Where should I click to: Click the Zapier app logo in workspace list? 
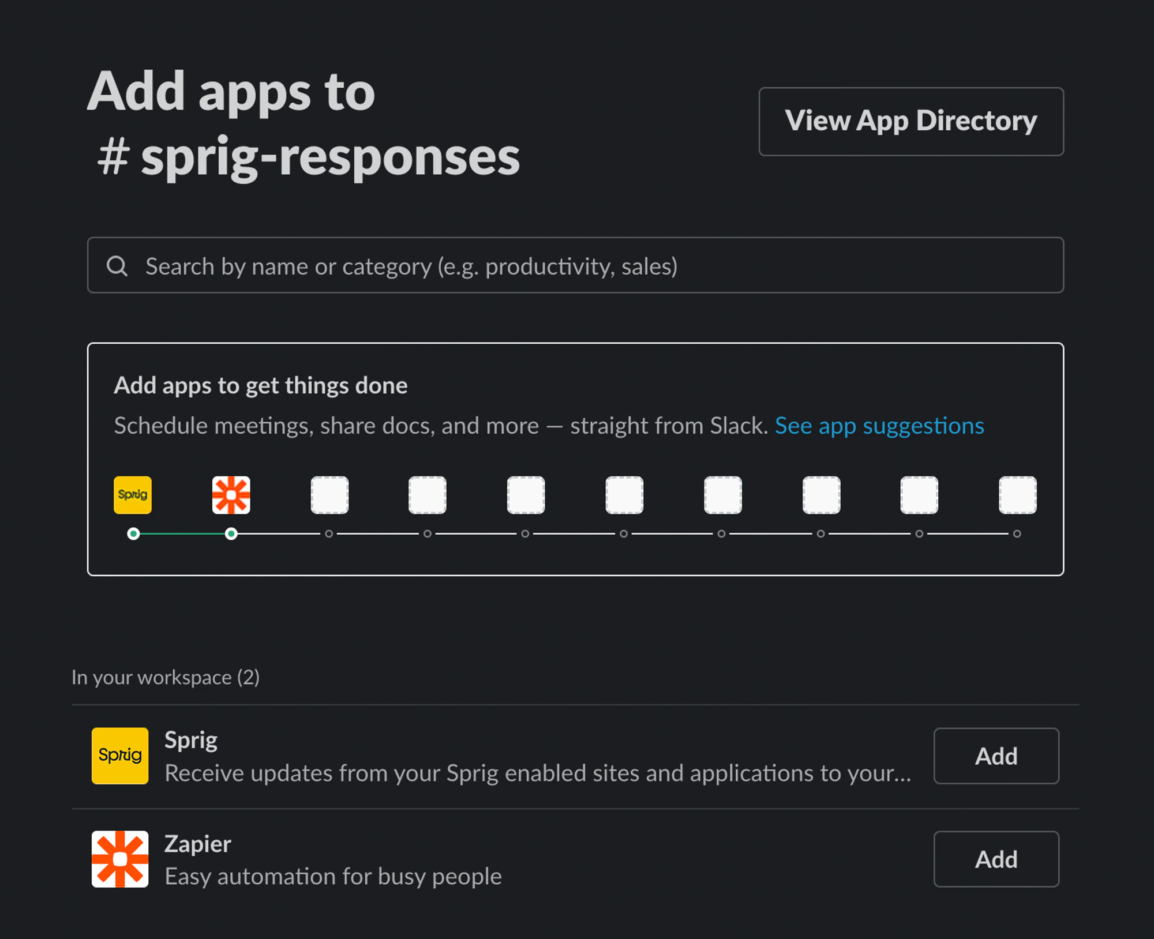coord(120,859)
